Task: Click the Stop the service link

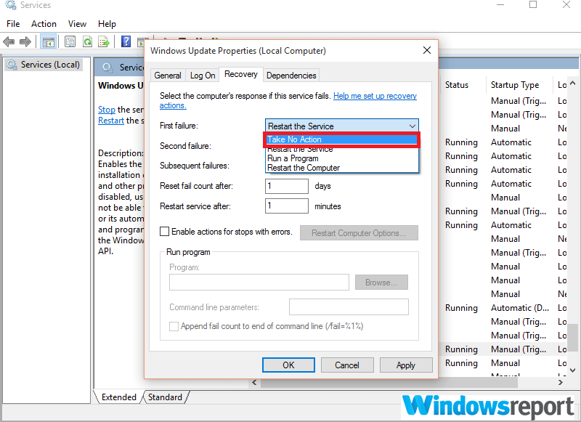Action: (107, 110)
